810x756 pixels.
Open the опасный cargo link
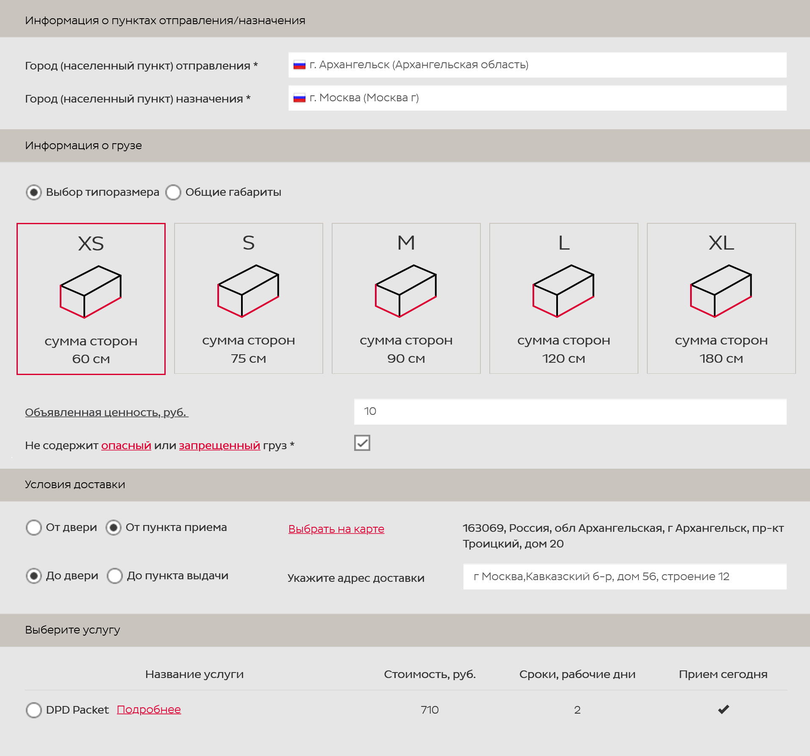(126, 445)
